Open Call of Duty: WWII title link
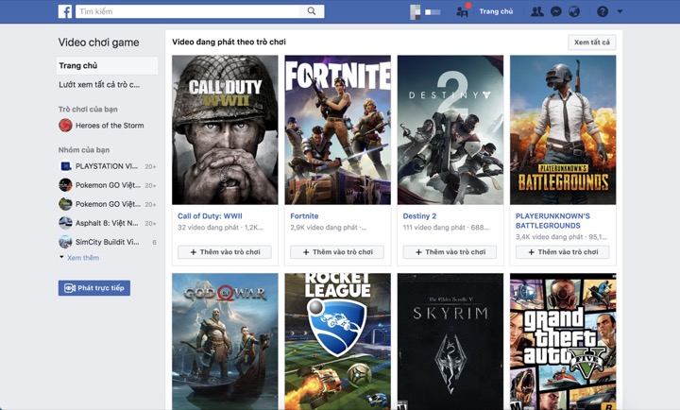The width and height of the screenshot is (680, 410). [210, 216]
